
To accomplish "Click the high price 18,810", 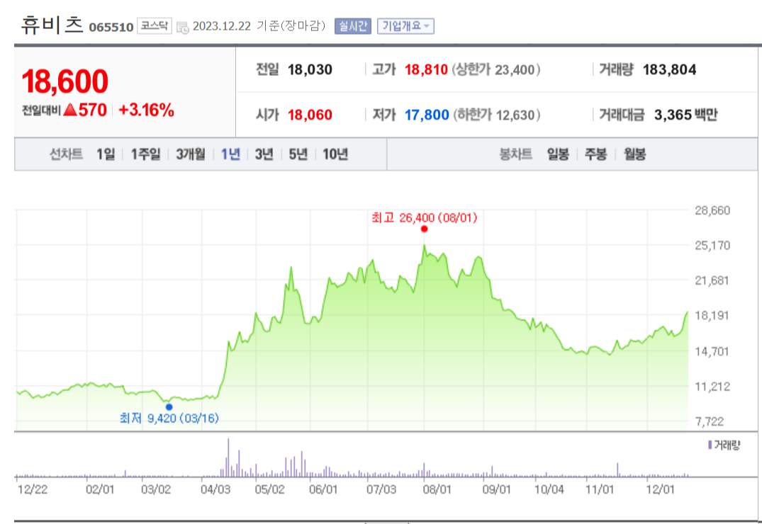I will click(x=426, y=70).
